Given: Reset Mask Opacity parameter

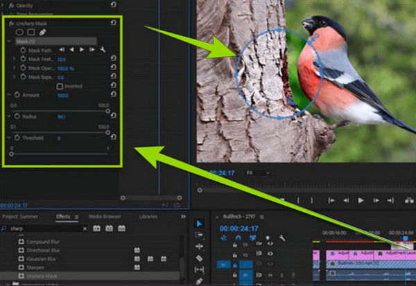Looking at the screenshot, I should [x=113, y=67].
